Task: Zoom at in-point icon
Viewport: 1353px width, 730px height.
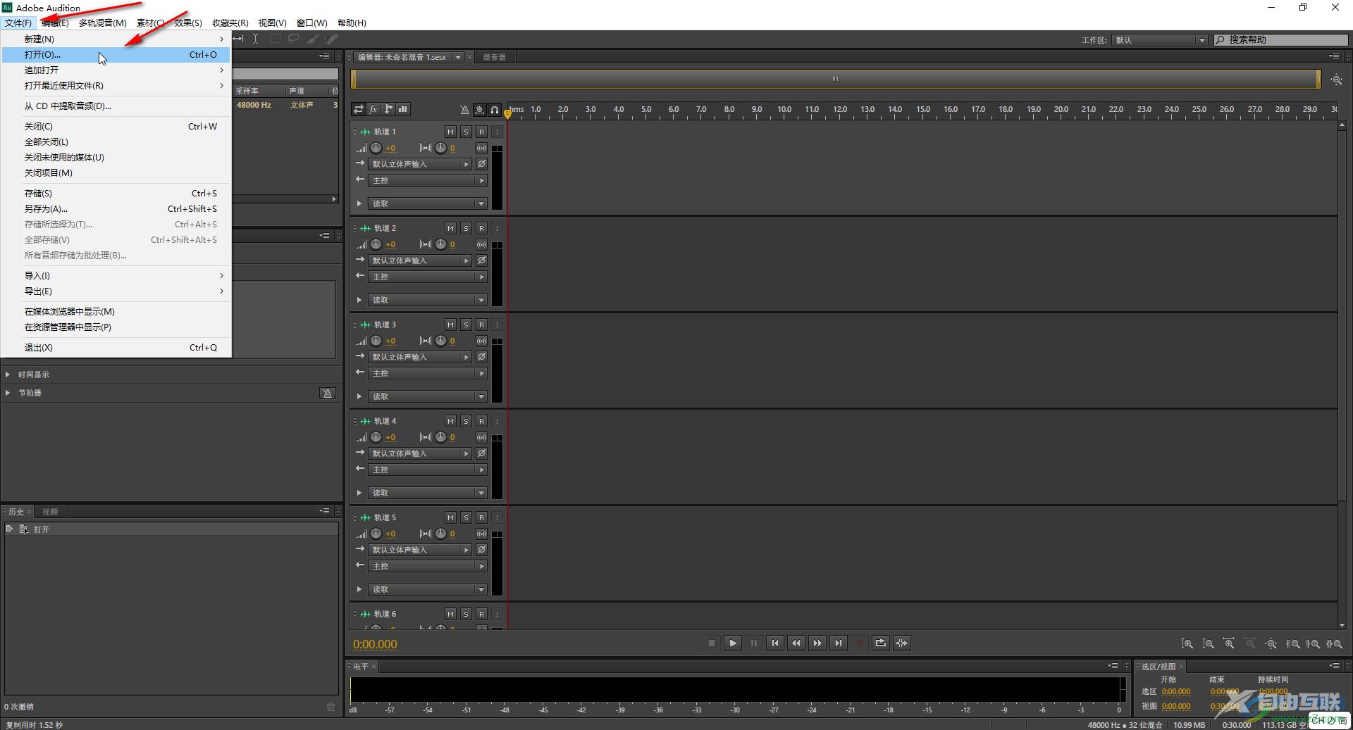Action: [1293, 643]
